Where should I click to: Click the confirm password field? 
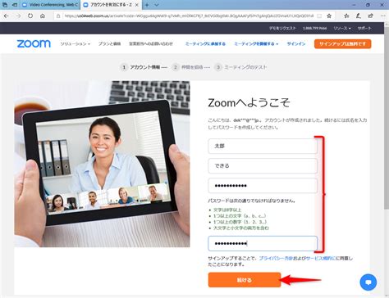tap(263, 243)
